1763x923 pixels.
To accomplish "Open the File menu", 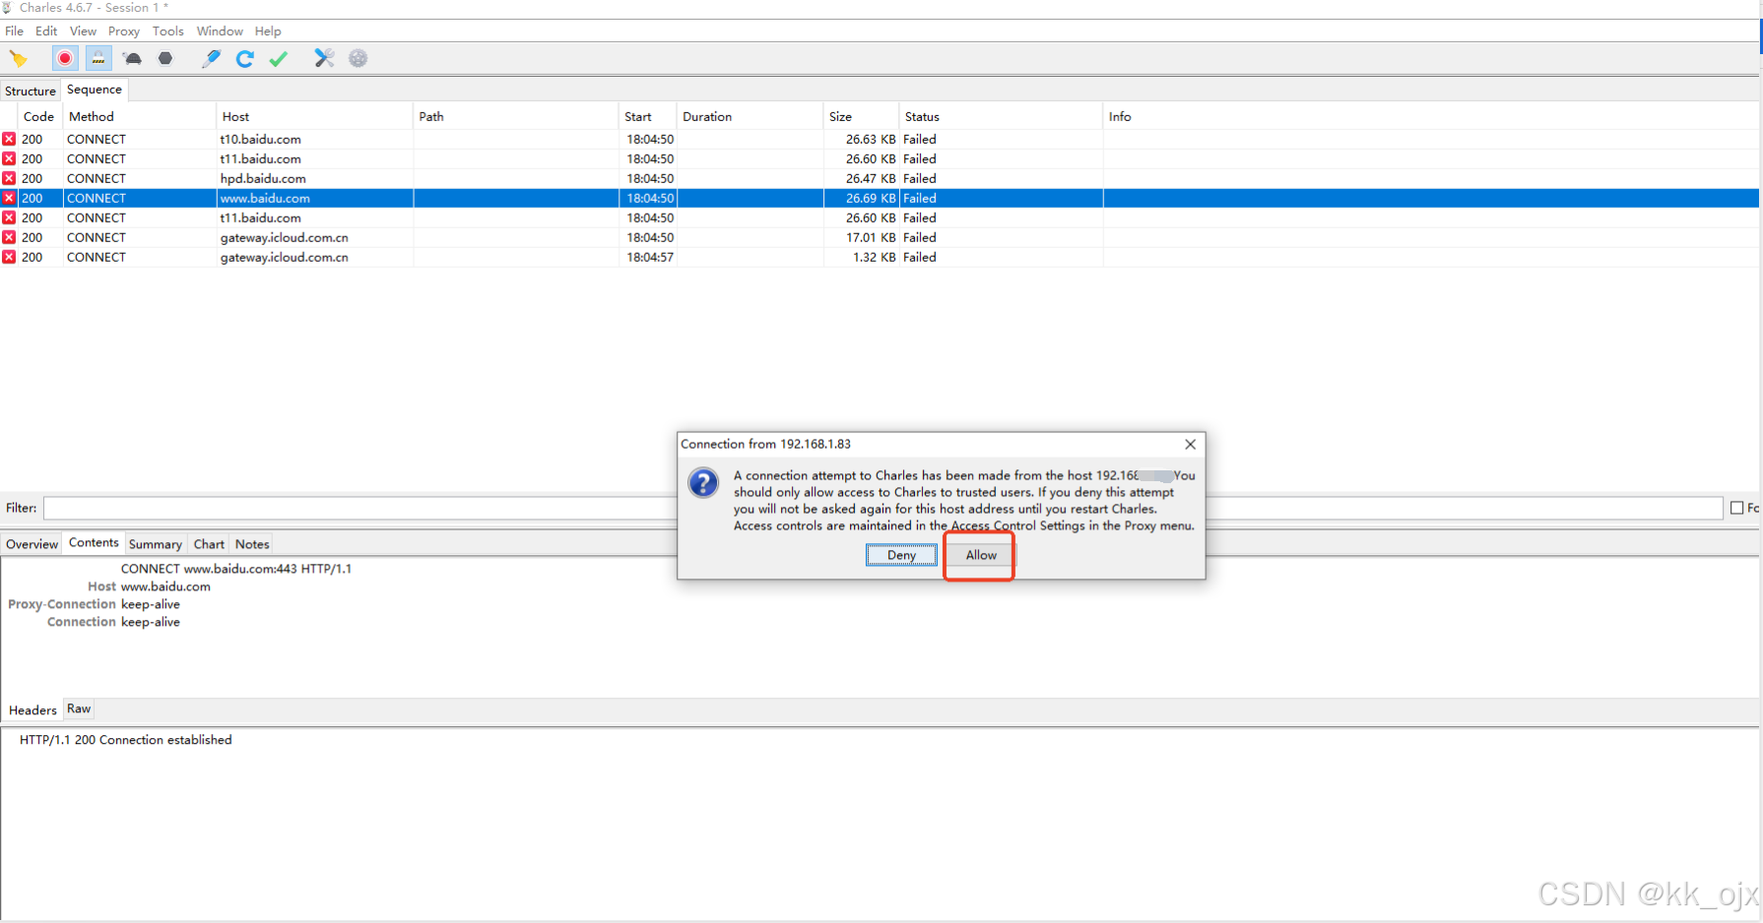I will pos(14,31).
